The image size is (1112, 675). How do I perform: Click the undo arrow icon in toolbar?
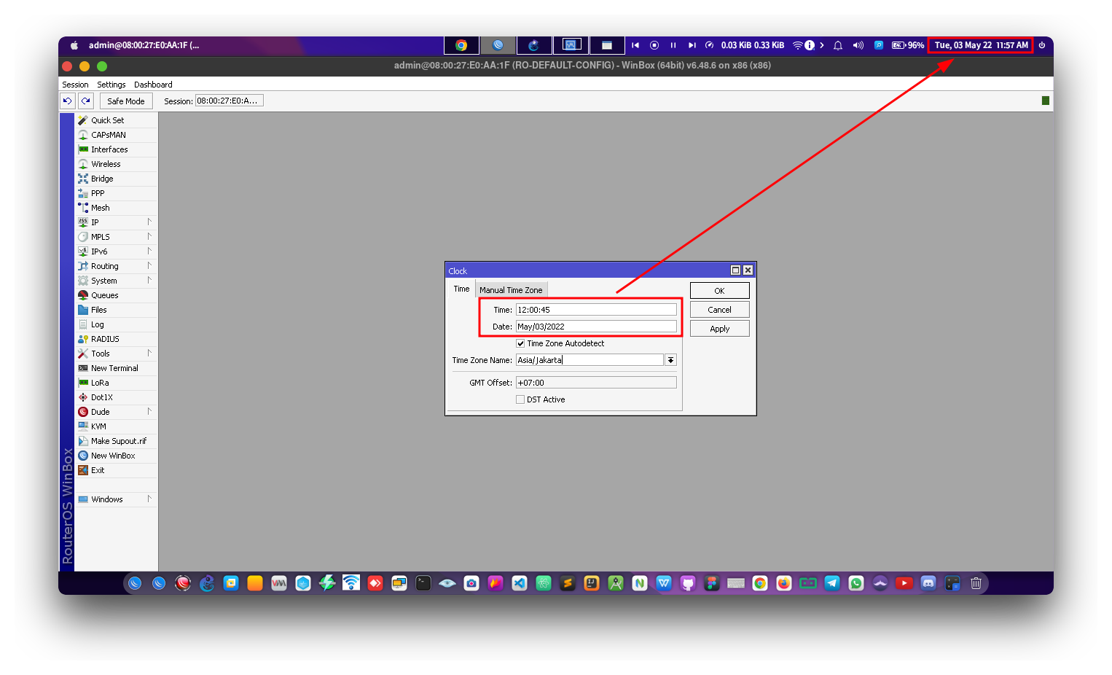(67, 101)
